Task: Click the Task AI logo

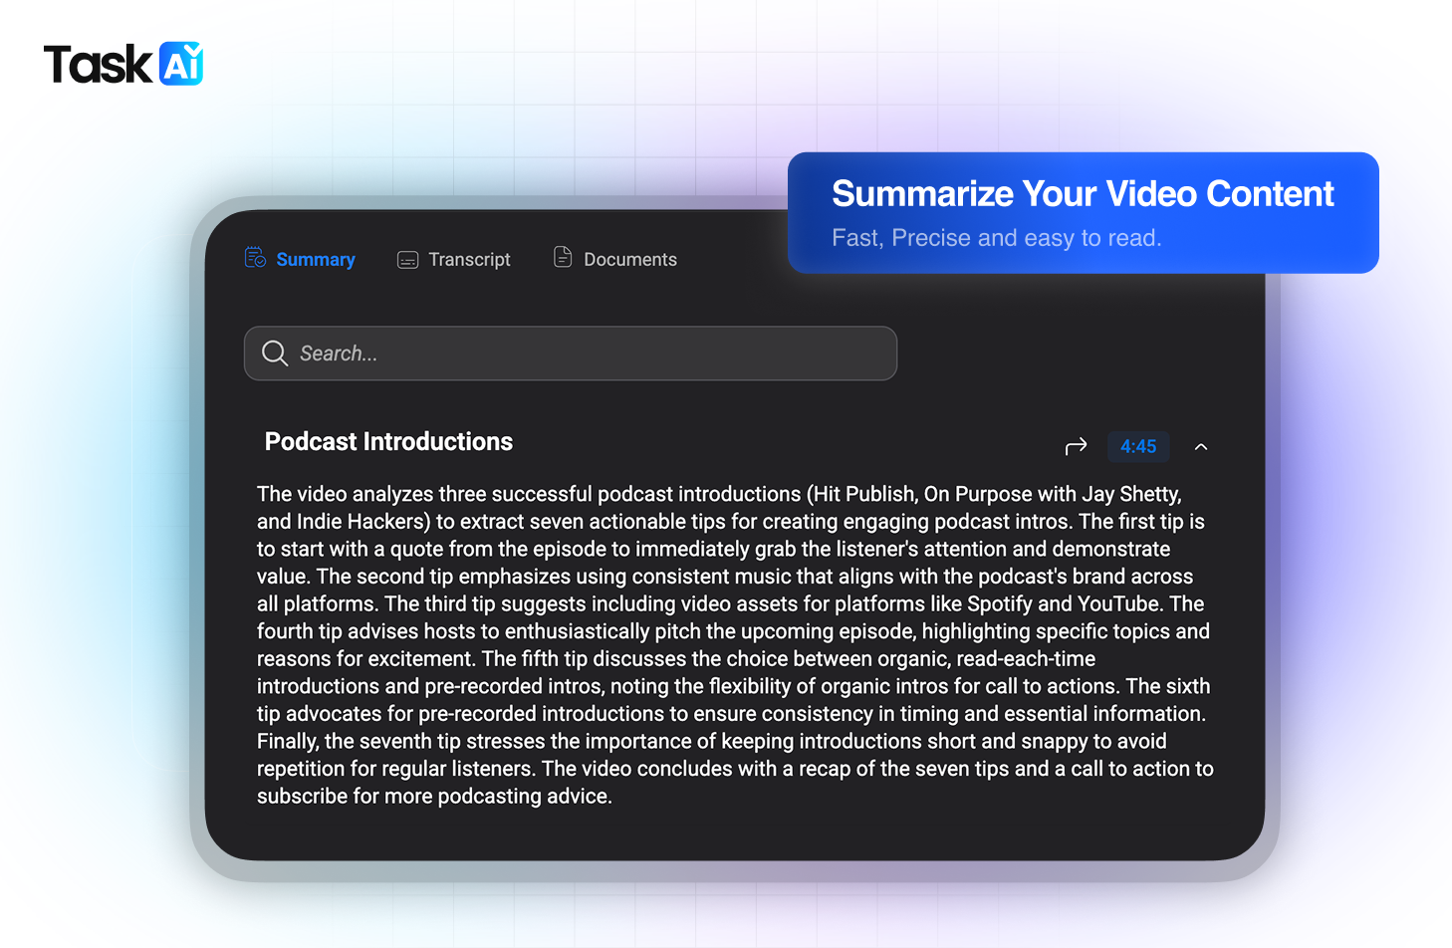Action: pos(123,64)
